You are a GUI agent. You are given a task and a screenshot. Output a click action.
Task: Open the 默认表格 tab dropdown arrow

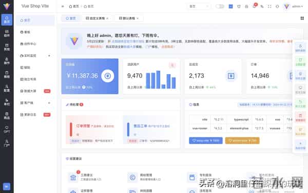(138, 19)
